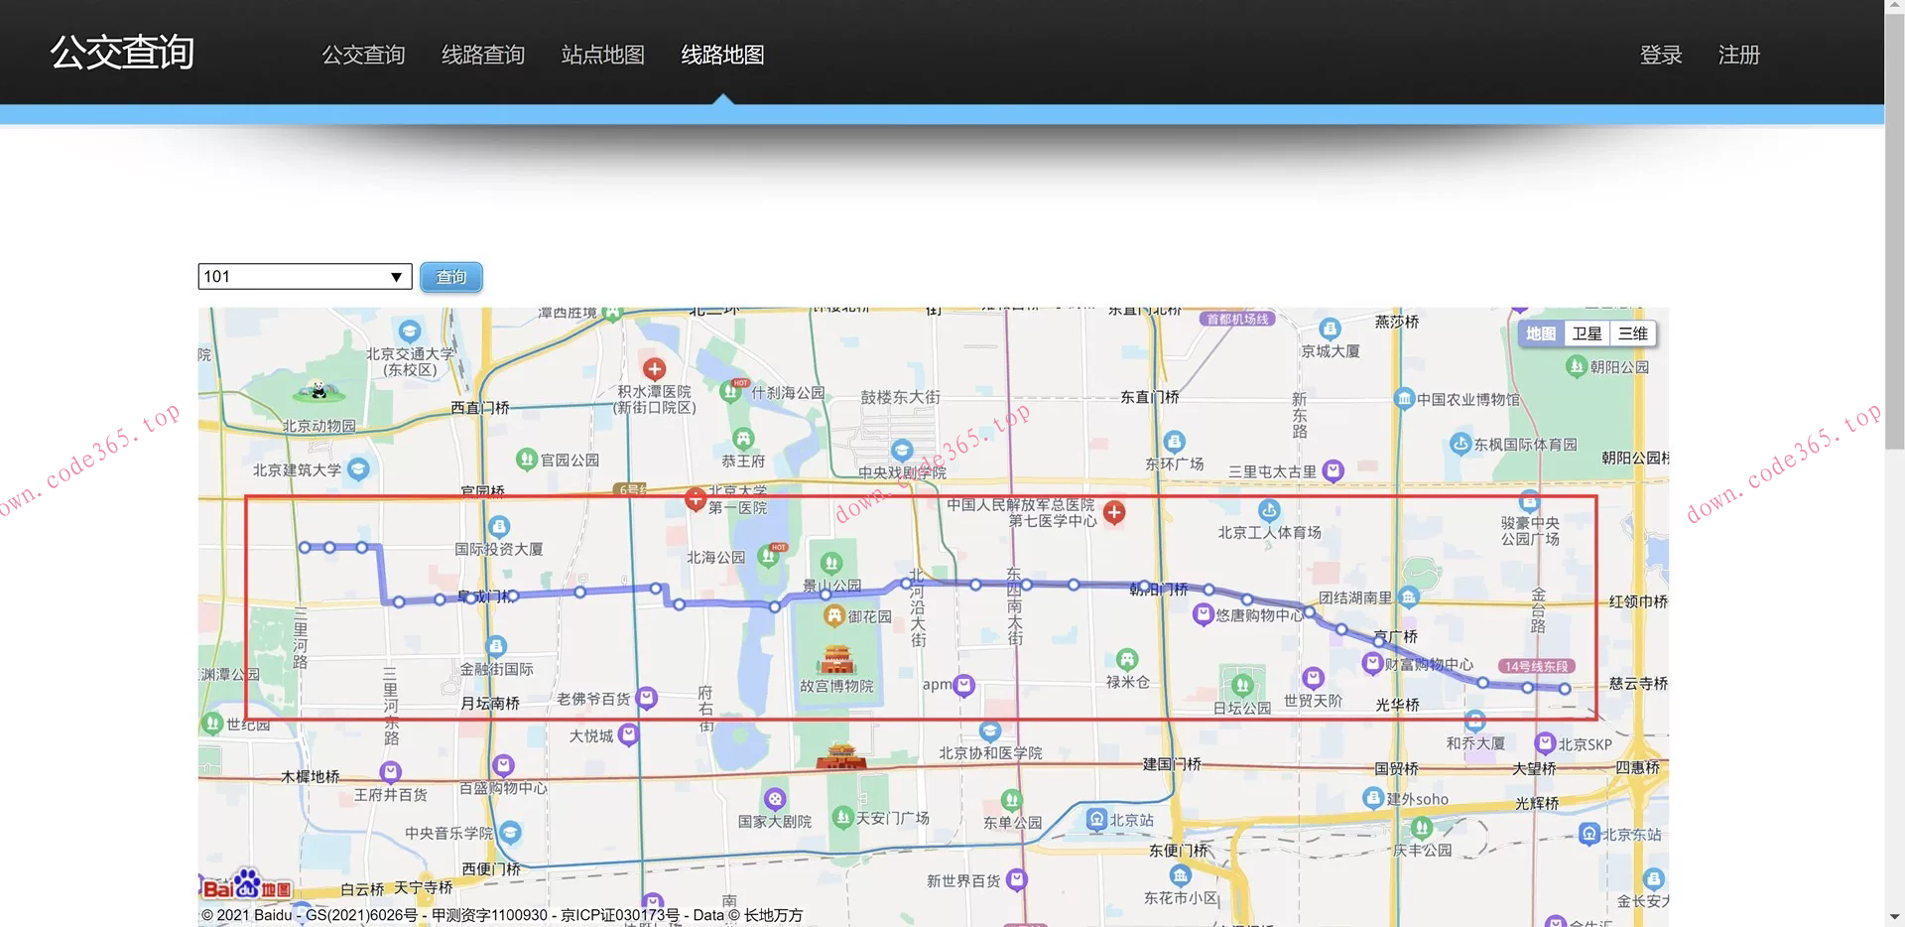The height and width of the screenshot is (927, 1905).
Task: Switch map view to 地图 mode
Action: point(1541,333)
